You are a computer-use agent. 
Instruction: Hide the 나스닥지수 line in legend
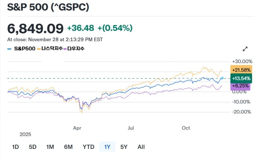coord(51,49)
